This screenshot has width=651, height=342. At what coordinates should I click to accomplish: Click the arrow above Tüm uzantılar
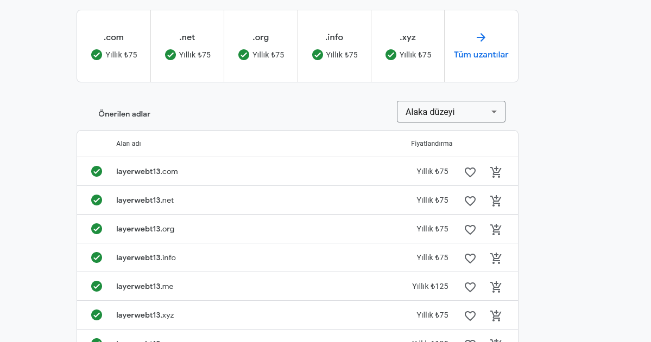click(x=481, y=37)
